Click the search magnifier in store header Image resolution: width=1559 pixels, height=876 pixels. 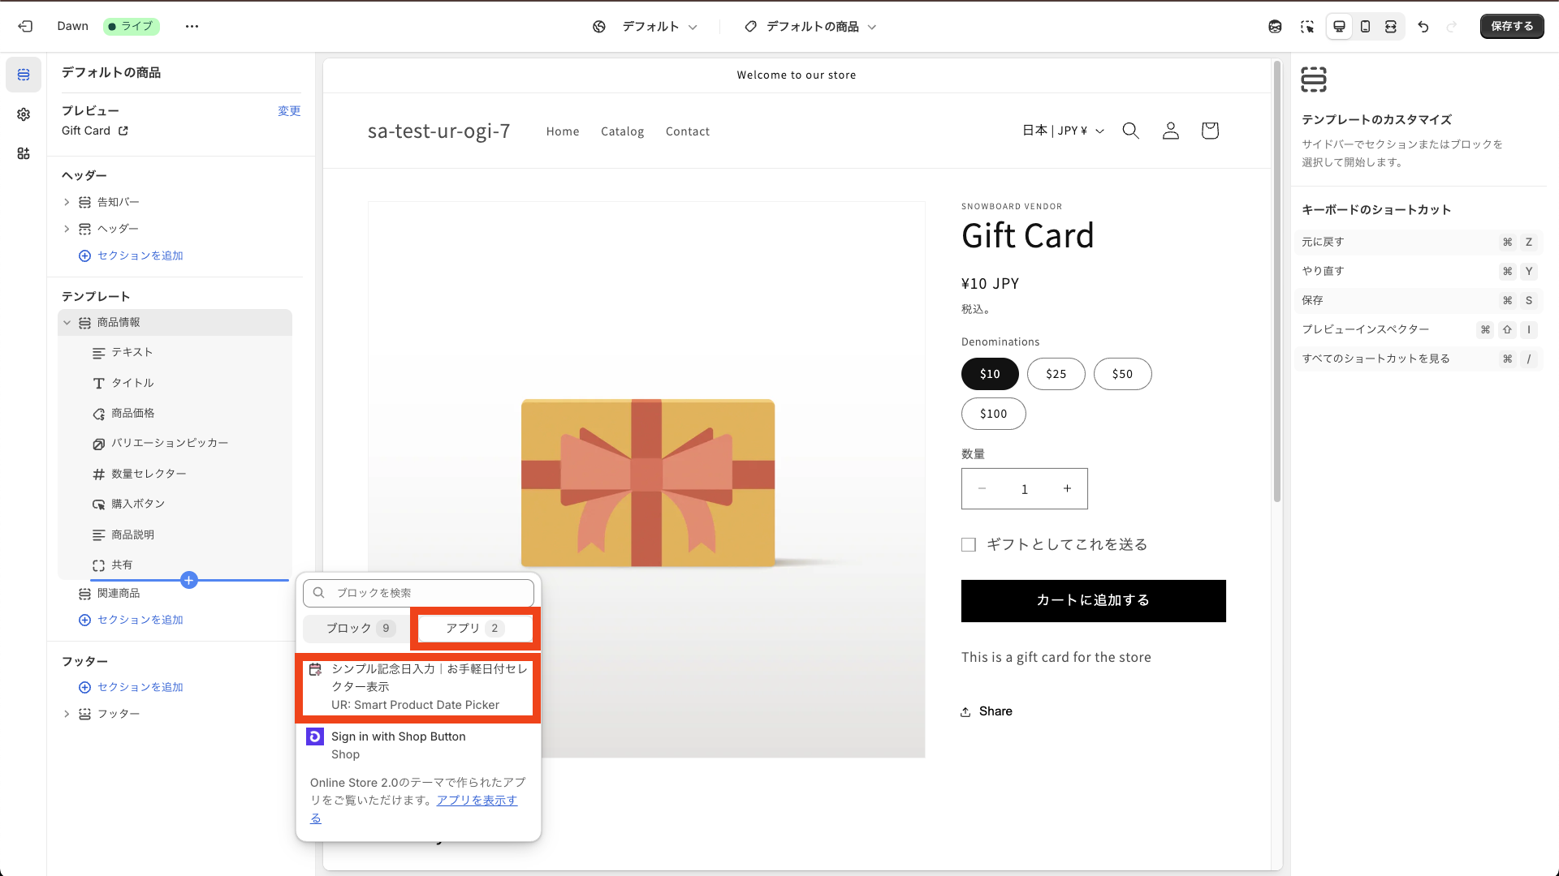[1130, 131]
